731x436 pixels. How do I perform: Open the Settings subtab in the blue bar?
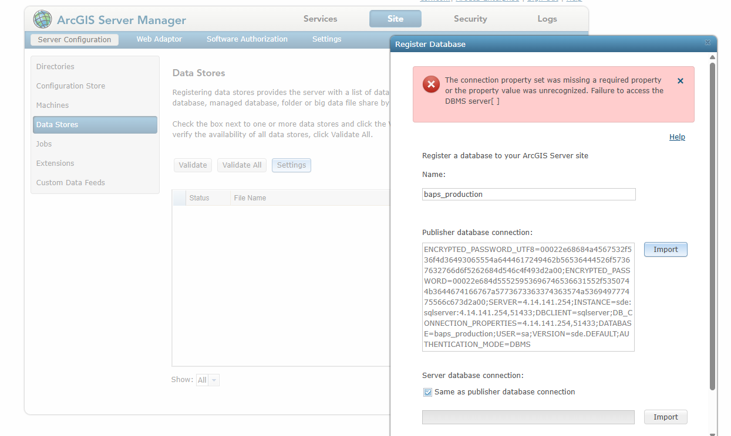coord(327,39)
